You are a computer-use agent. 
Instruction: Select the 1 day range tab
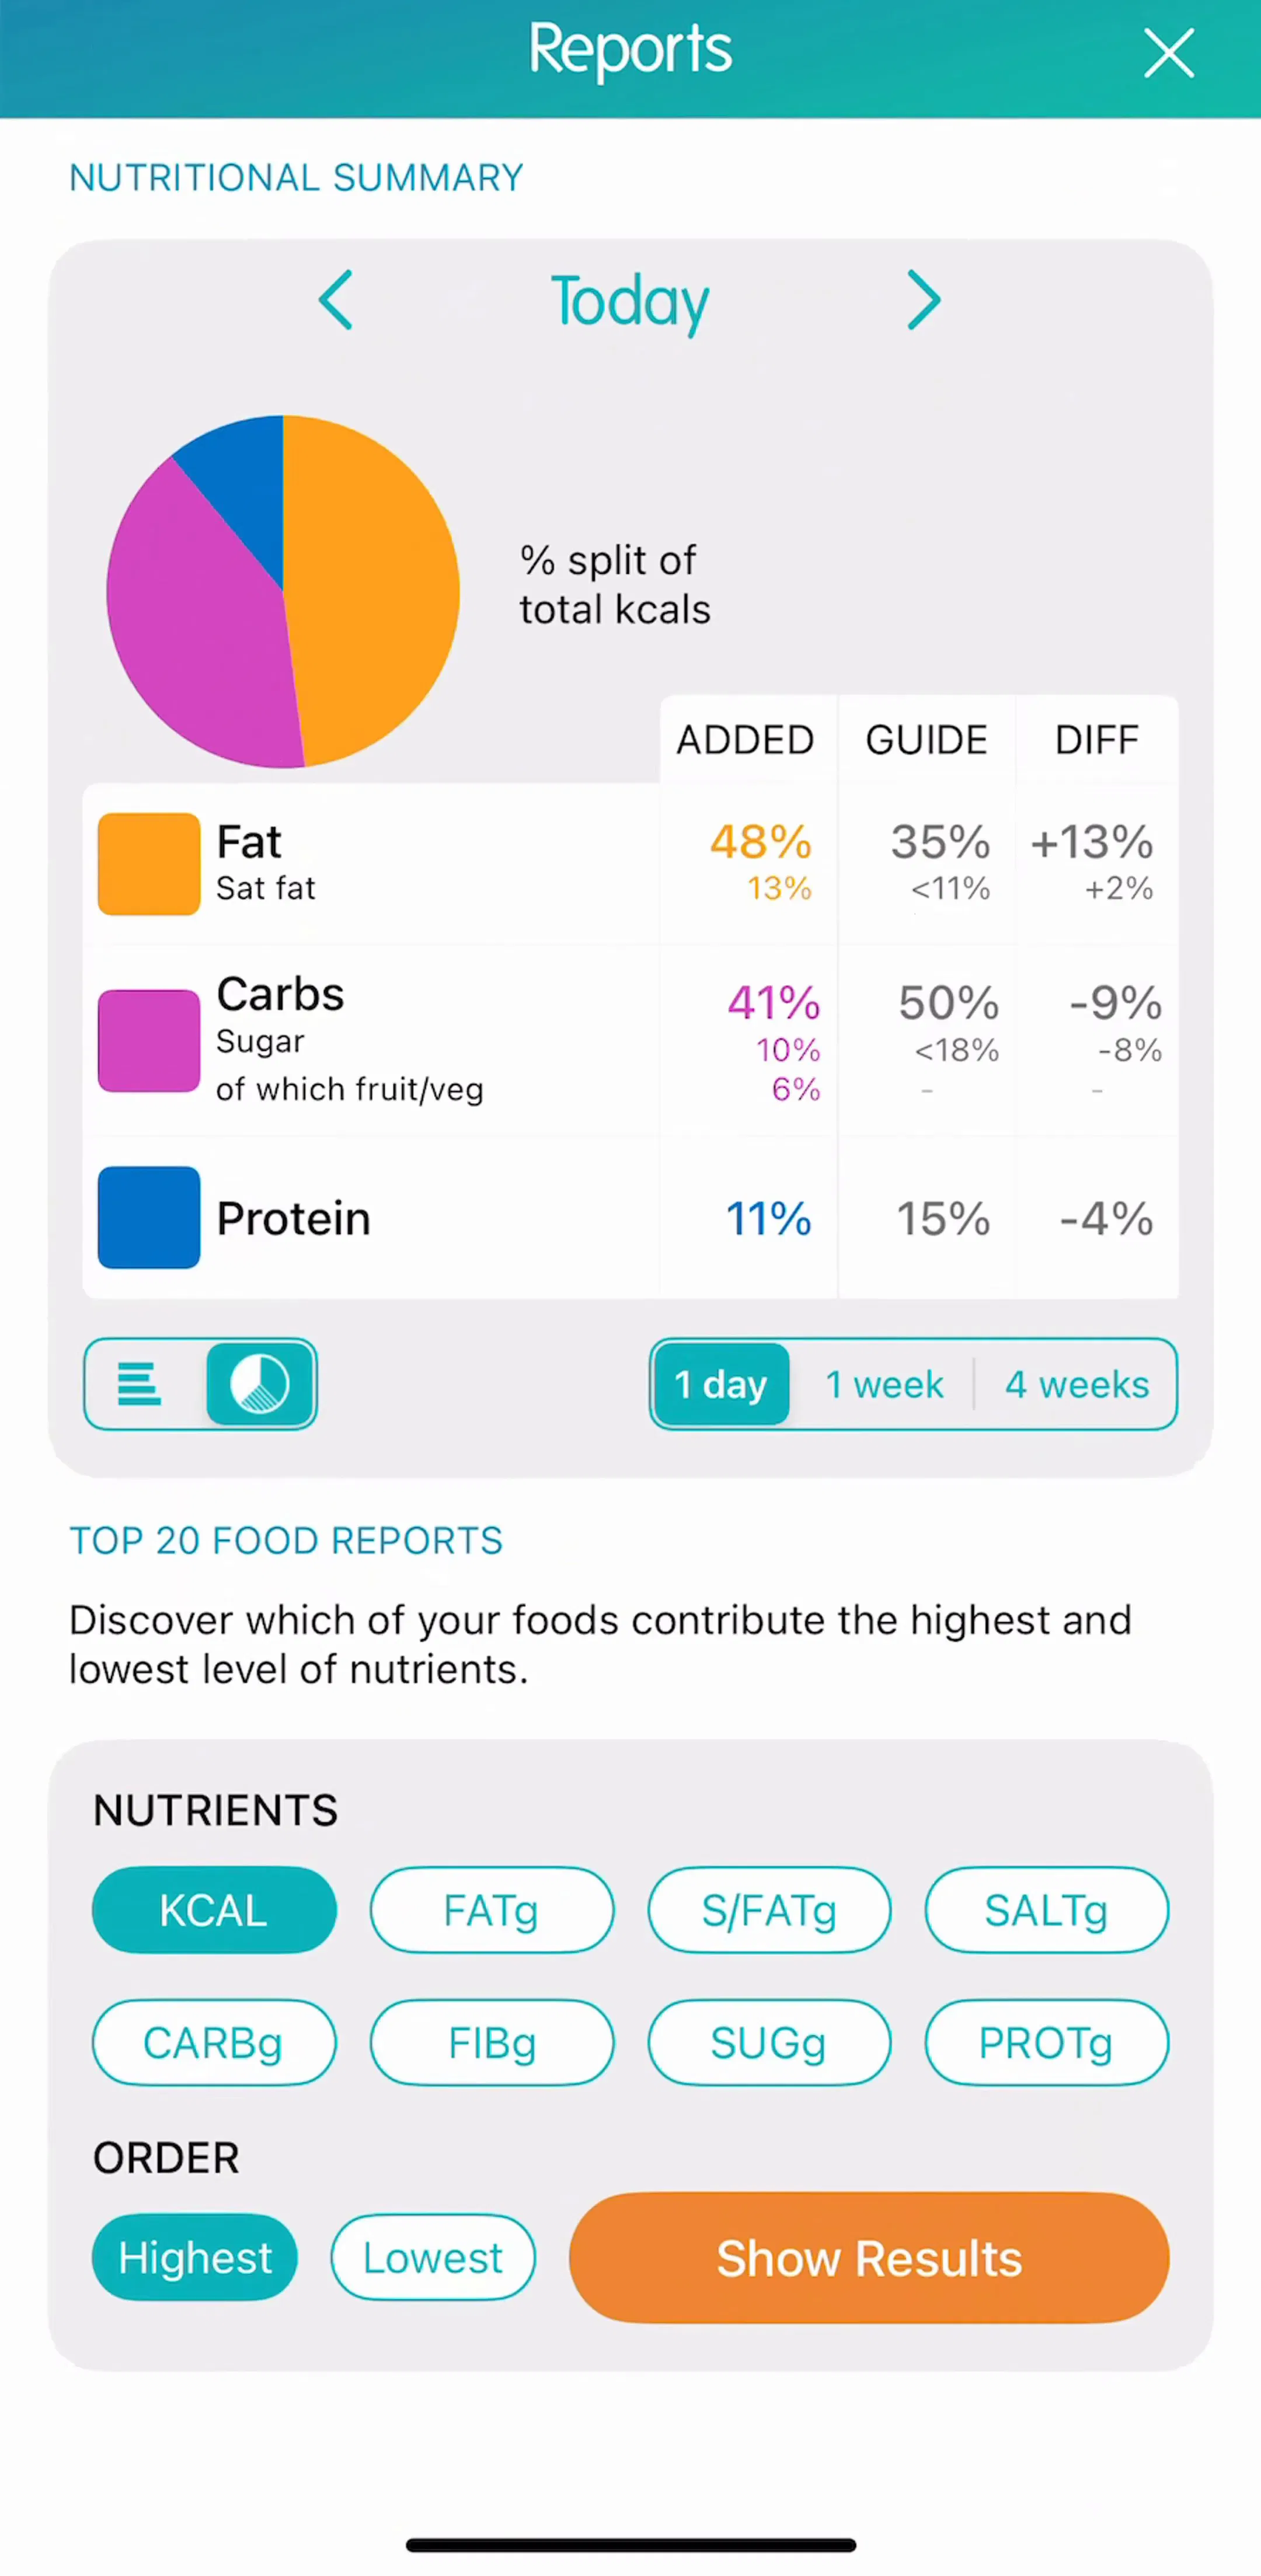(721, 1384)
